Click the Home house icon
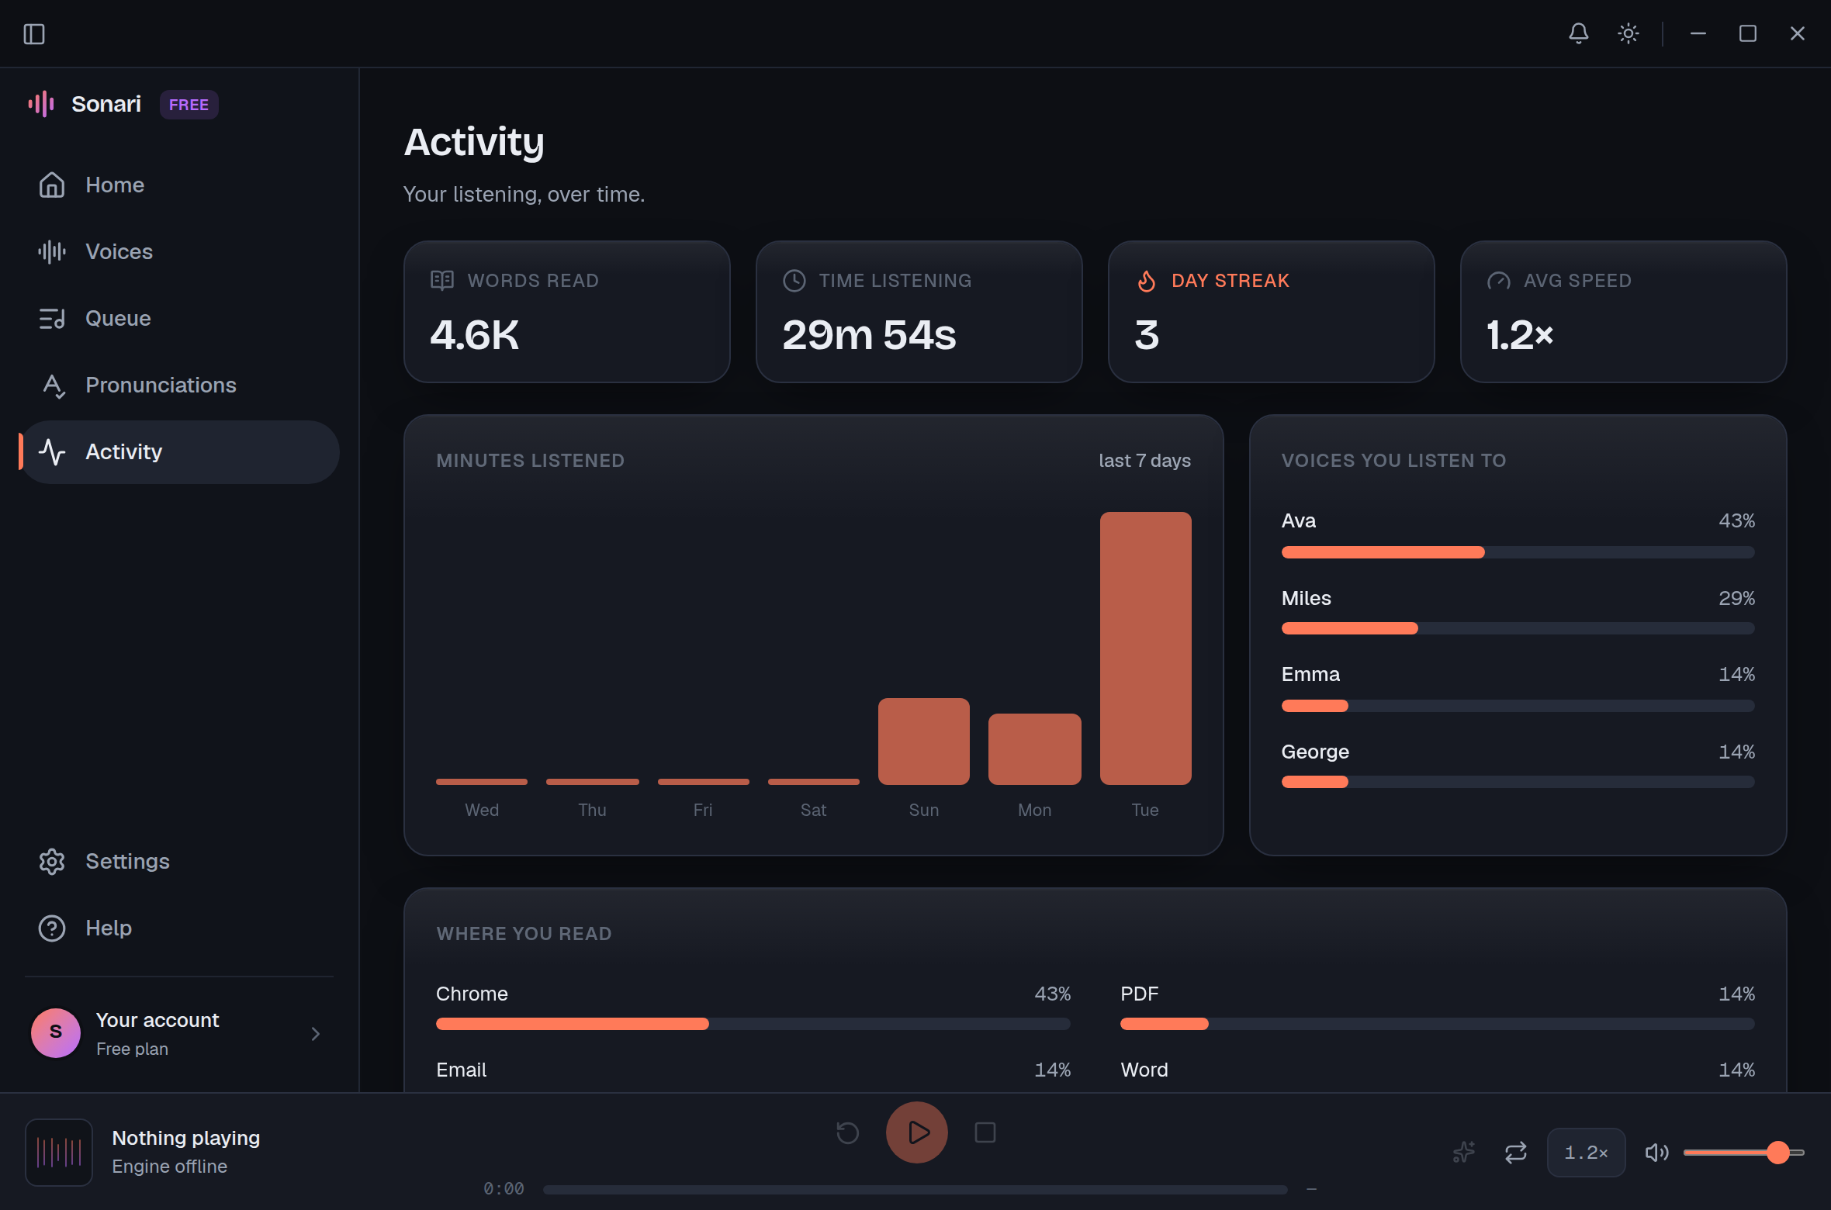Image resolution: width=1831 pixels, height=1210 pixels. [52, 185]
